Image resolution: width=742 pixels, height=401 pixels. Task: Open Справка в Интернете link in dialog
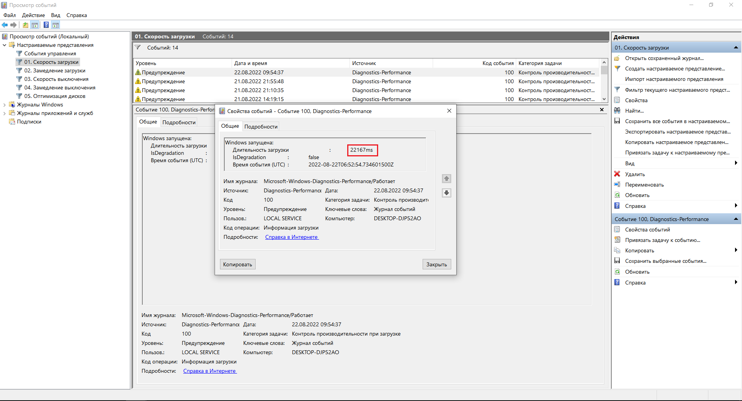(292, 237)
